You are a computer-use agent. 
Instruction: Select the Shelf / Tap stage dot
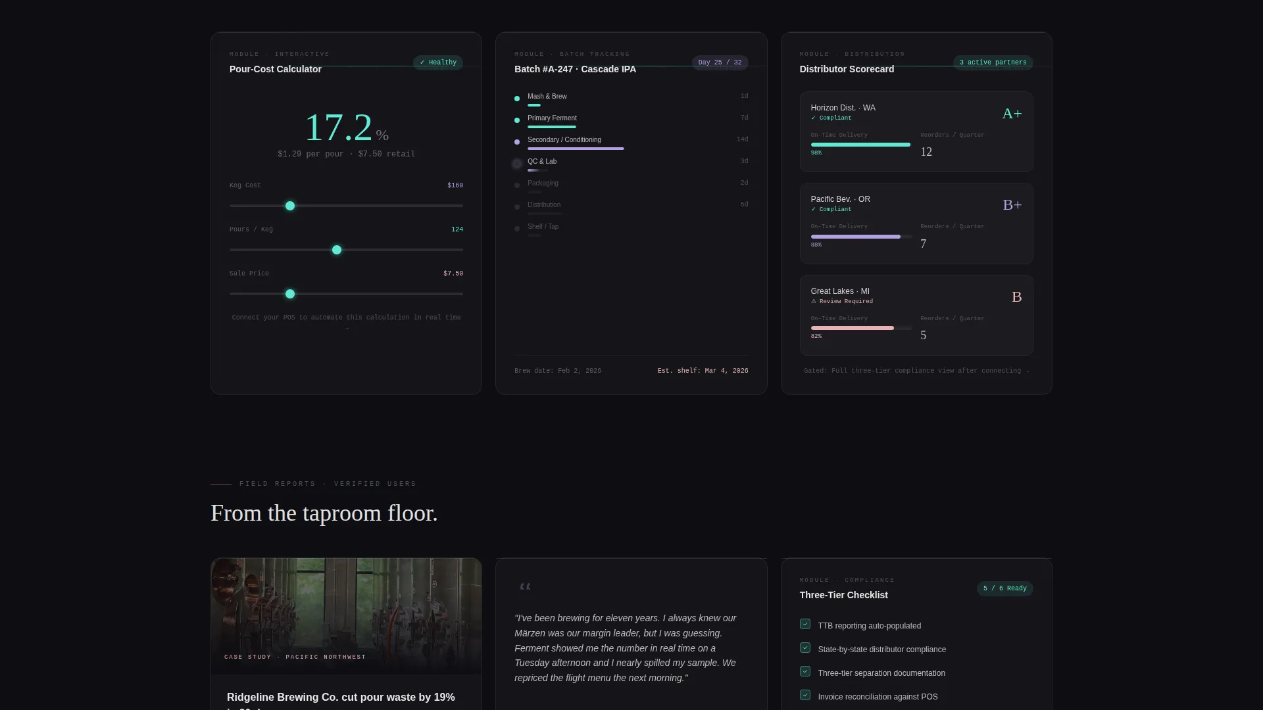pyautogui.click(x=517, y=229)
